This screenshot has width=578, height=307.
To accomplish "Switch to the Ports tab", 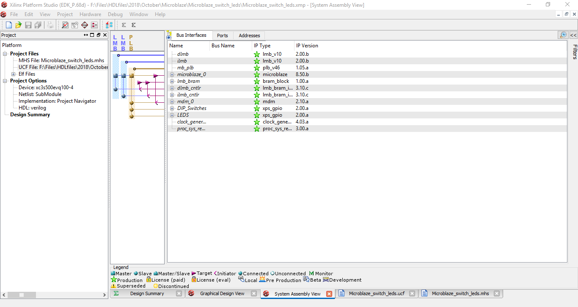I will coord(223,36).
